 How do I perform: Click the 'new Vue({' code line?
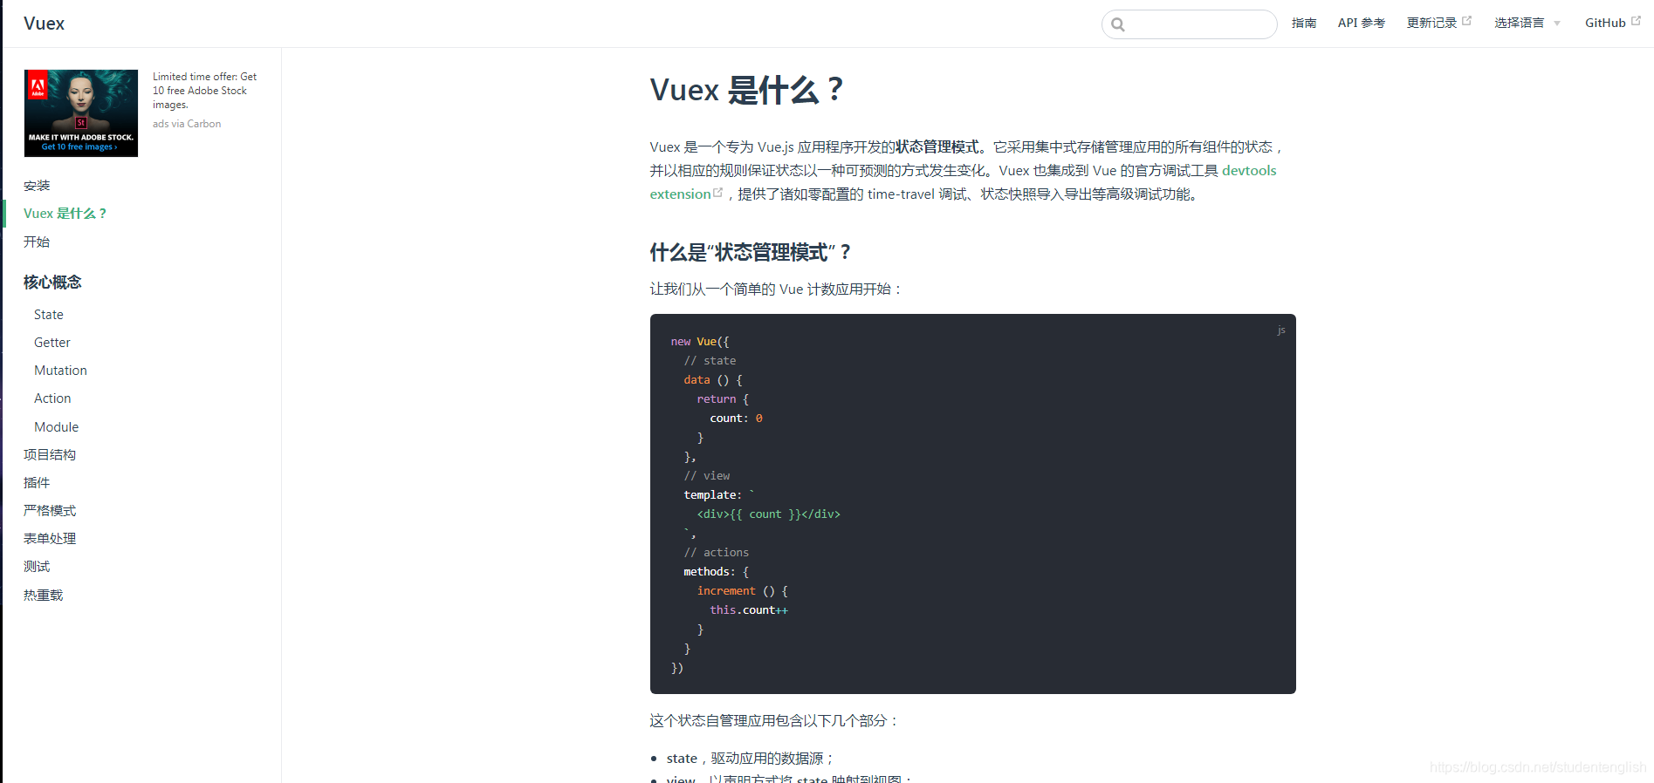click(x=700, y=342)
